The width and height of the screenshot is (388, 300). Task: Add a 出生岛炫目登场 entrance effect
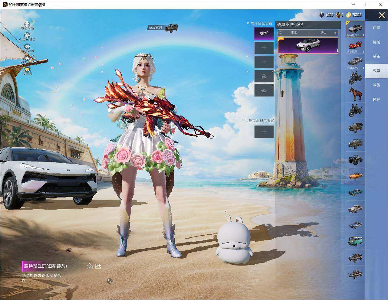pyautogui.click(x=264, y=132)
